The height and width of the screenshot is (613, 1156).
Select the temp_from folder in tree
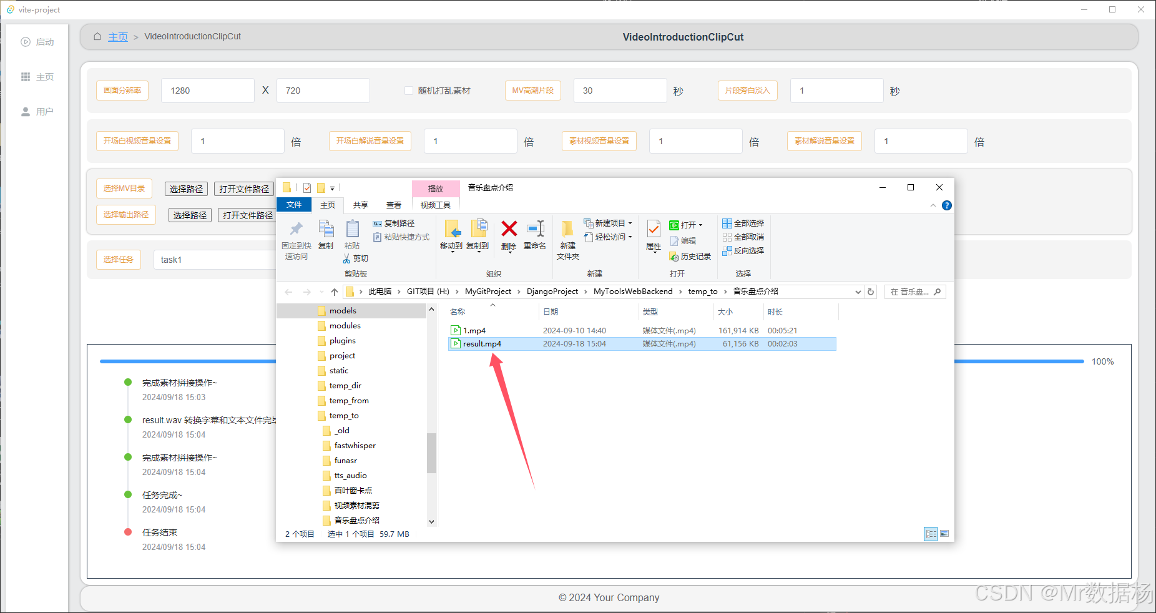pos(349,401)
